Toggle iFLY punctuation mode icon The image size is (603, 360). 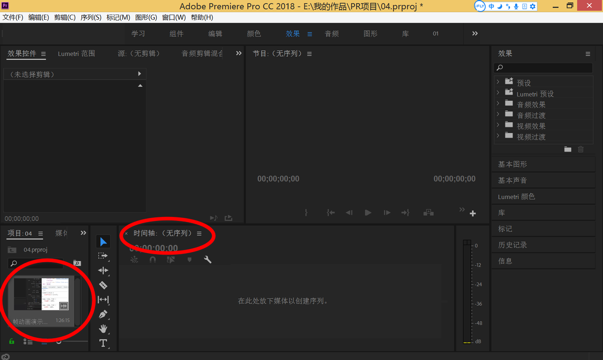[508, 6]
